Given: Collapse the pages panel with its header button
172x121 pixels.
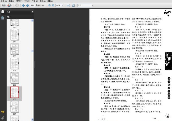Looking at the screenshot, I should 32,11.
